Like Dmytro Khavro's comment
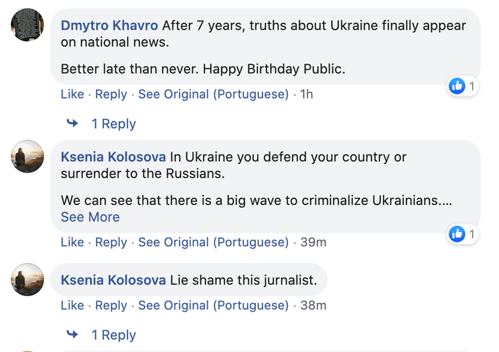499x352 pixels. (72, 94)
